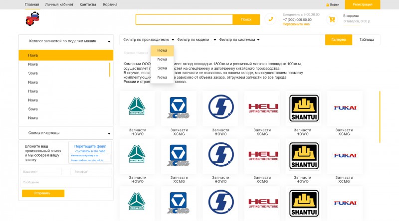This screenshot has height=221, width=399.
Task: Click the XCMG logo in the bottom cut-off row
Action: coord(178,203)
